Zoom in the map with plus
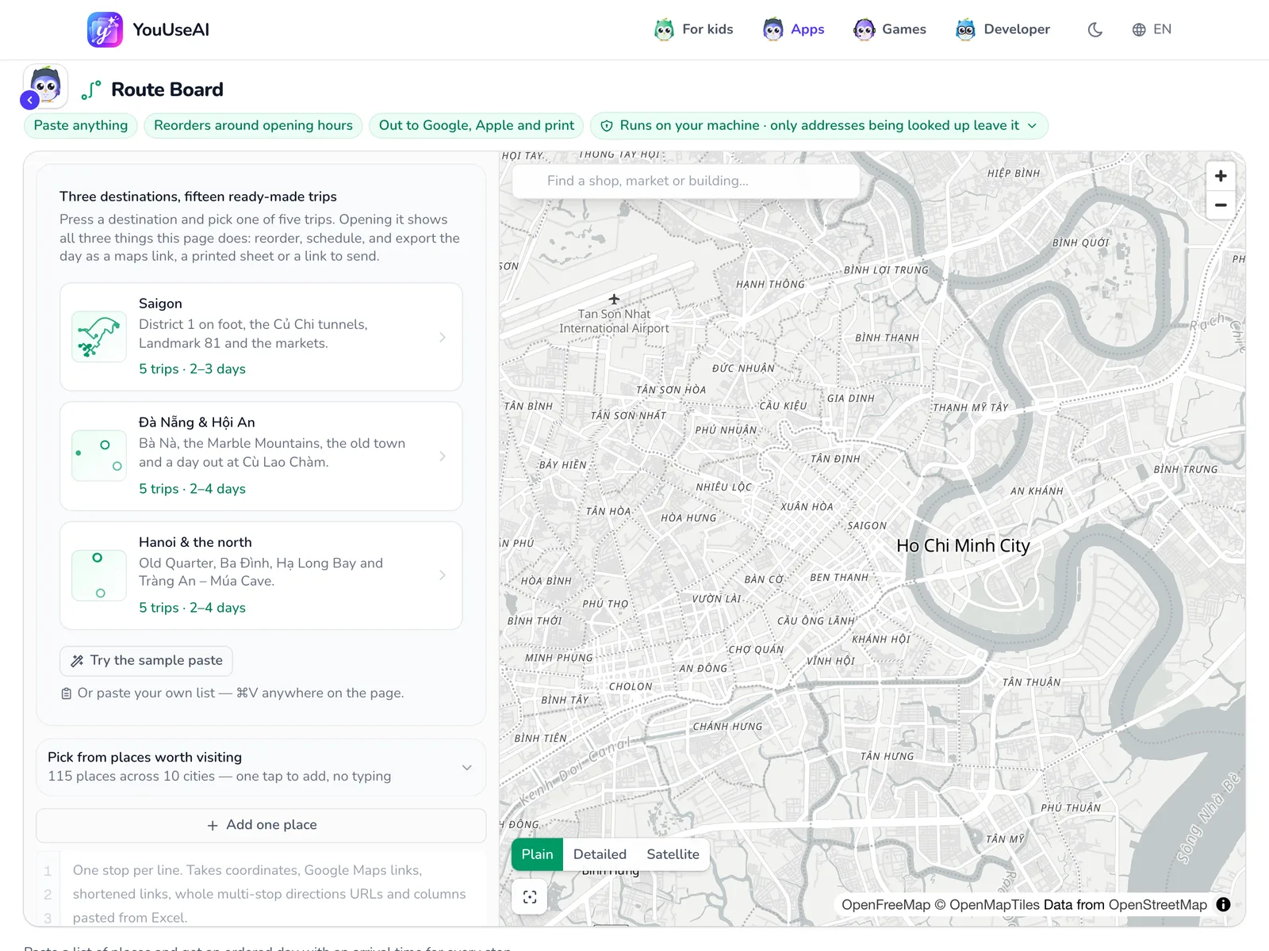The height and width of the screenshot is (951, 1269). click(x=1221, y=176)
